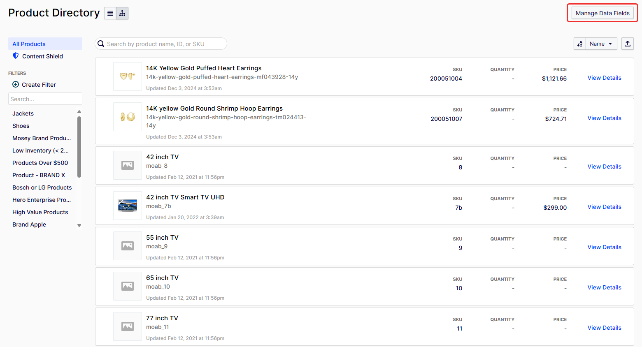Click the Content Shield icon
The width and height of the screenshot is (642, 347).
click(x=16, y=56)
